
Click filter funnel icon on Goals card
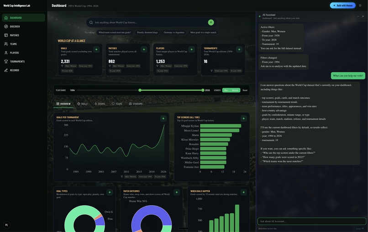pos(62,66)
